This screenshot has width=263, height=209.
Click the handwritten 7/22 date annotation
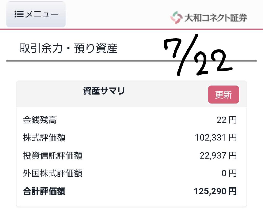tap(198, 55)
